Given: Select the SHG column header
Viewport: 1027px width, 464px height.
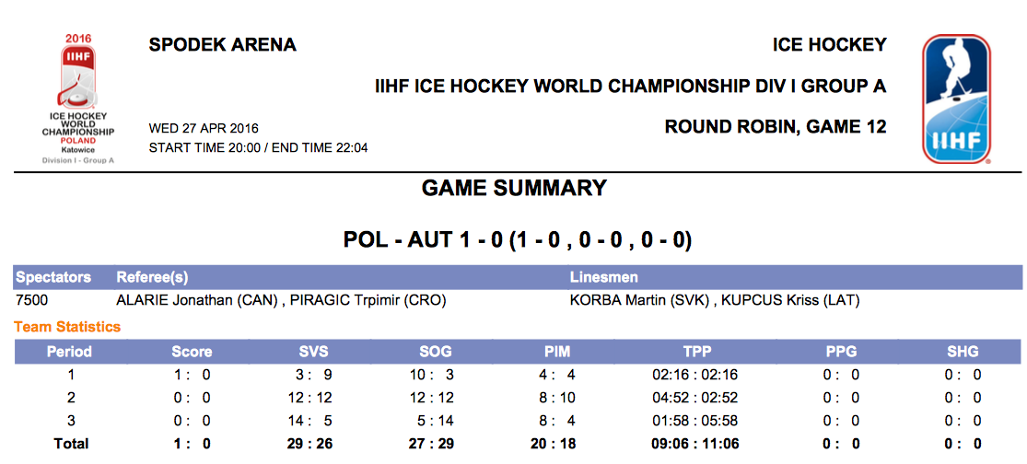Looking at the screenshot, I should tap(963, 352).
